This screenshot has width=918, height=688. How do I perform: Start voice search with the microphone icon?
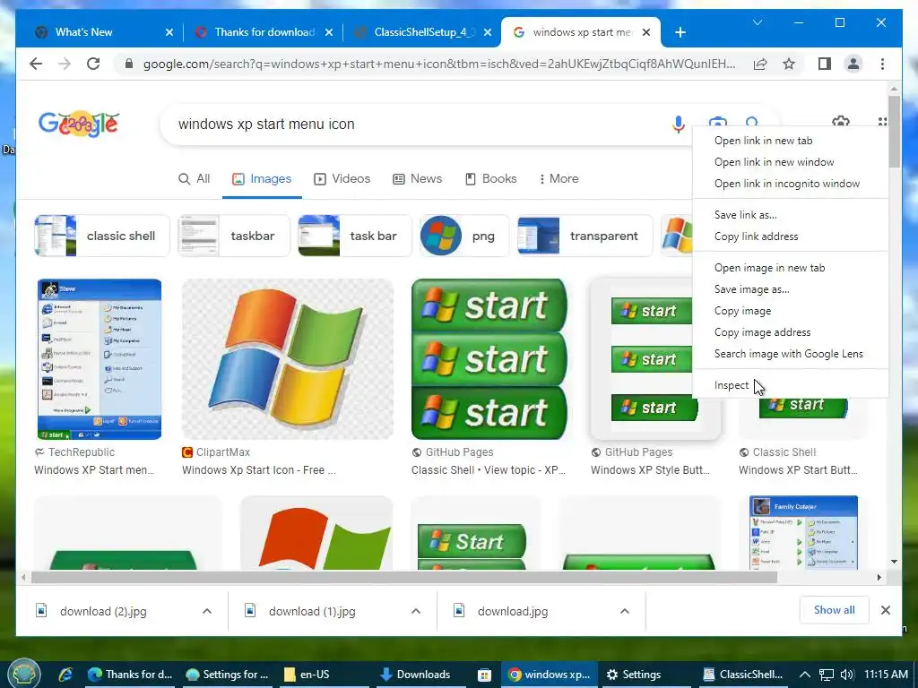tap(678, 124)
